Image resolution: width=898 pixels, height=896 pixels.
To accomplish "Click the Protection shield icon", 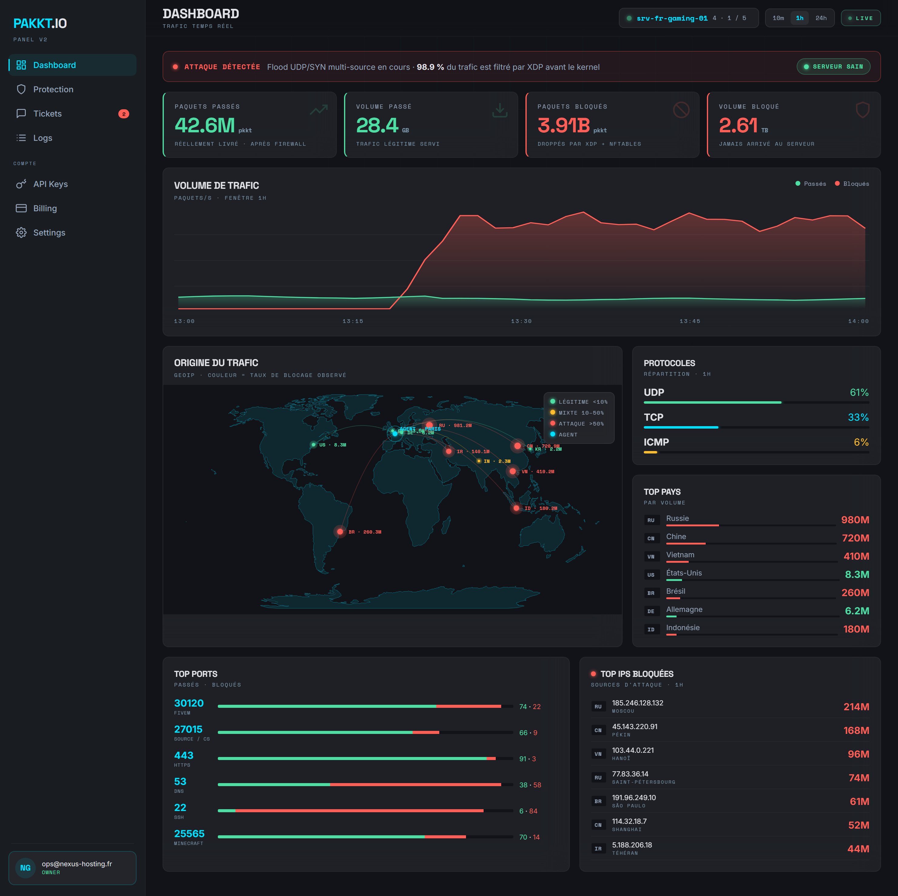I will 21,89.
